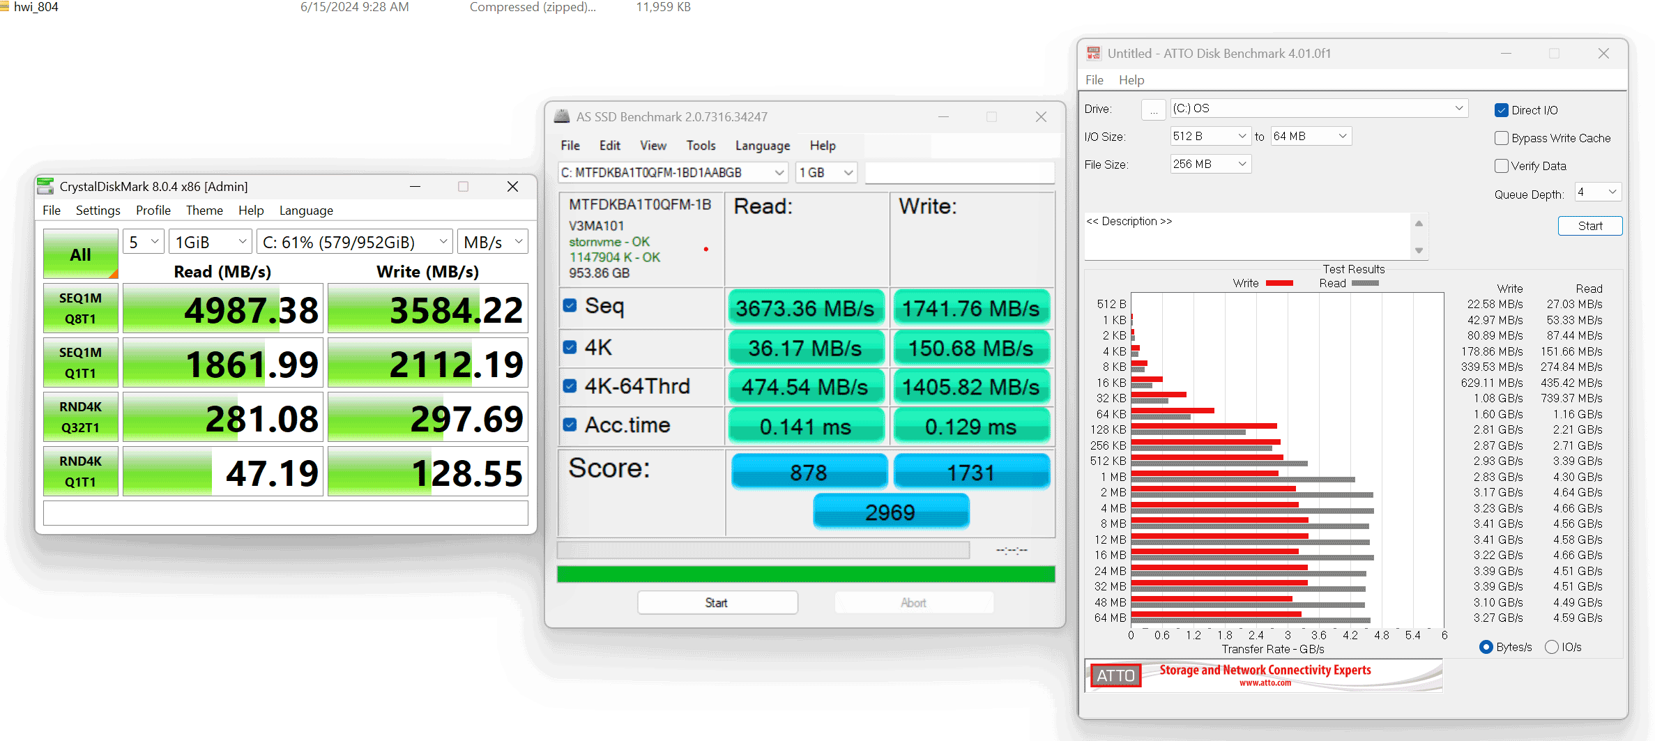Viewport: 1655px width, 741px height.
Task: Open the 512 B I/O size dropdown
Action: [x=1210, y=136]
